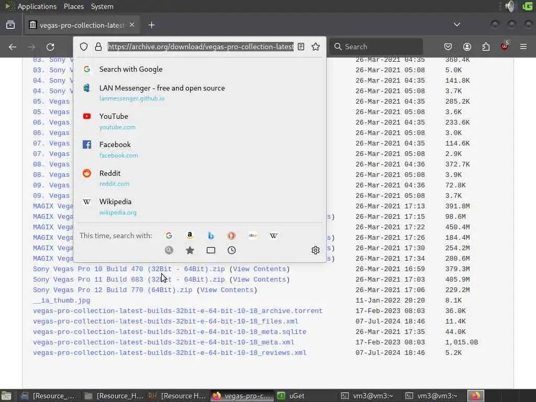Click the 405.9M size text
The image size is (536, 402).
[x=457, y=280]
